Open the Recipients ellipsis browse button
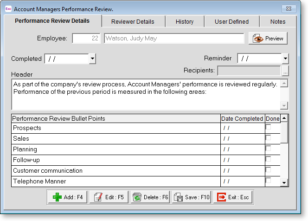Viewport: 308px width, 221px height. click(285, 71)
